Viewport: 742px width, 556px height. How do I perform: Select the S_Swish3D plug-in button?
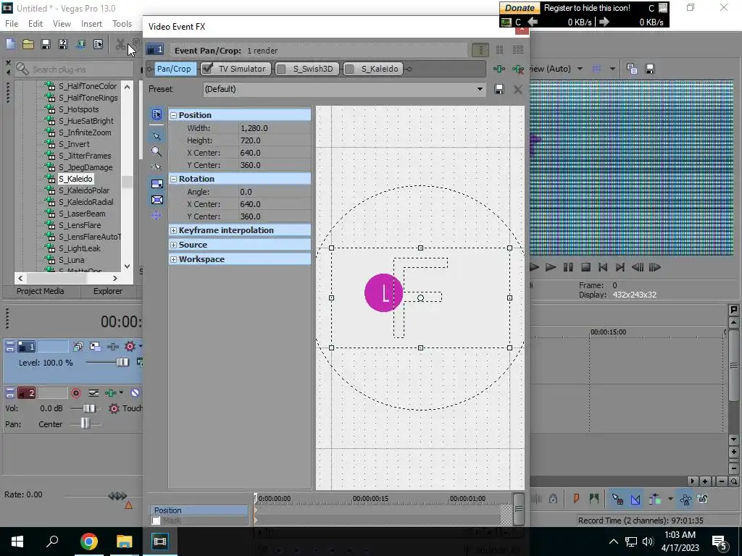click(307, 69)
